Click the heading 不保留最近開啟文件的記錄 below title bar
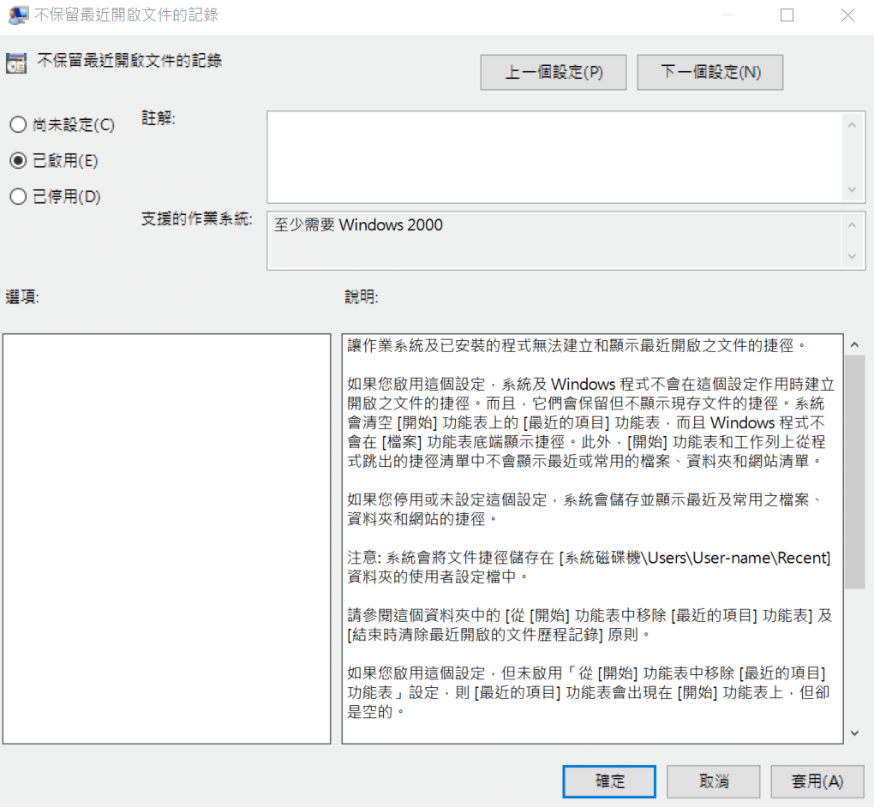Viewport: 874px width, 807px height. tap(129, 61)
